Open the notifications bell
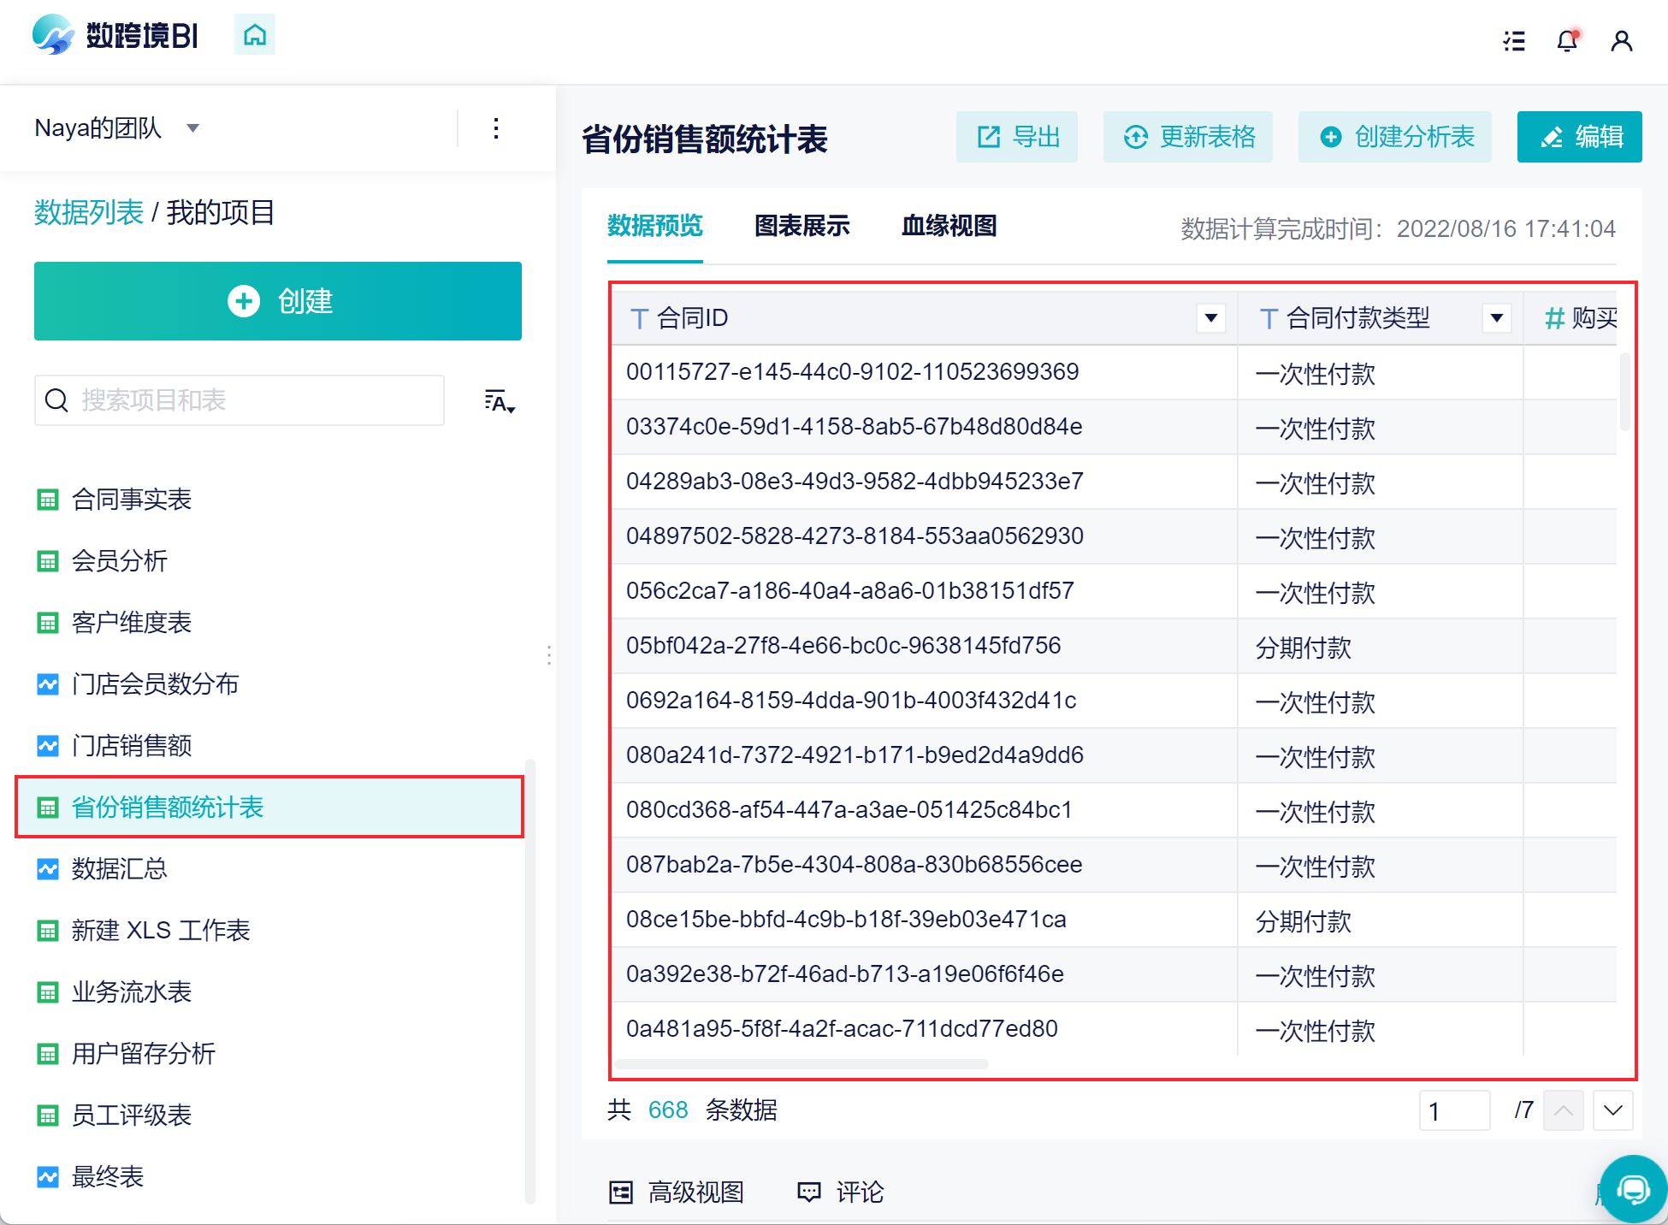The height and width of the screenshot is (1225, 1668). click(1567, 41)
